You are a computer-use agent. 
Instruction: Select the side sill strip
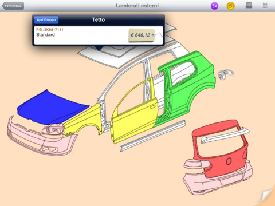coord(153,136)
